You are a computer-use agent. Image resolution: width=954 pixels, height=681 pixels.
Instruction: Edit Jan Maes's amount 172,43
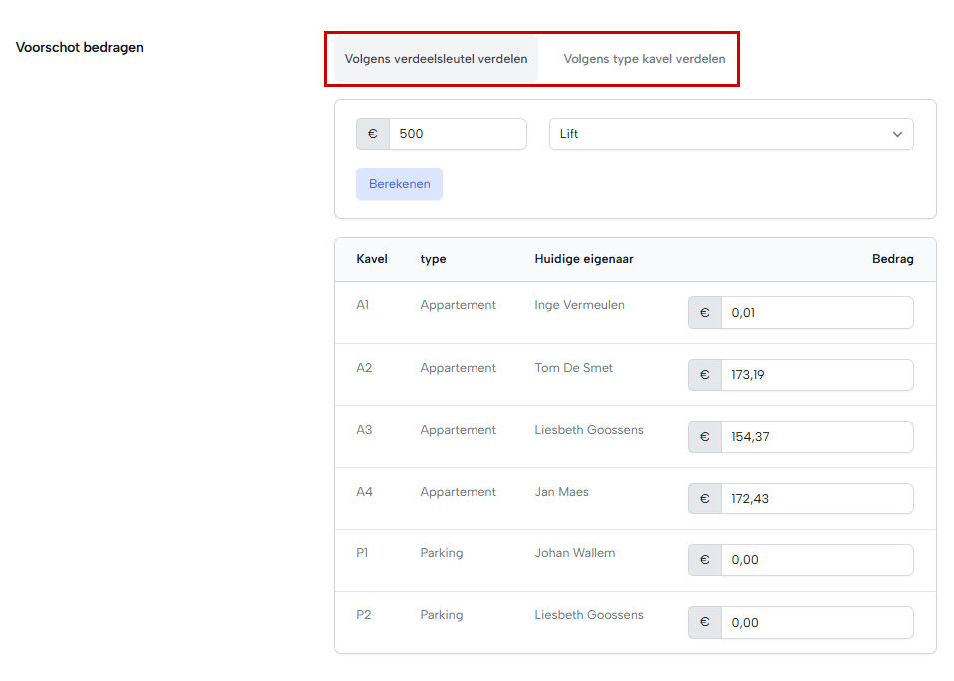pyautogui.click(x=817, y=499)
